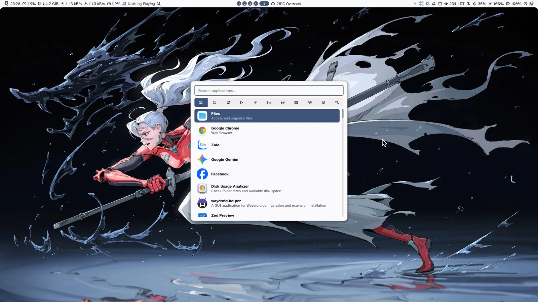This screenshot has width=538, height=302.
Task: Click the keyboard command symbol icon
Action: (x=421, y=4)
